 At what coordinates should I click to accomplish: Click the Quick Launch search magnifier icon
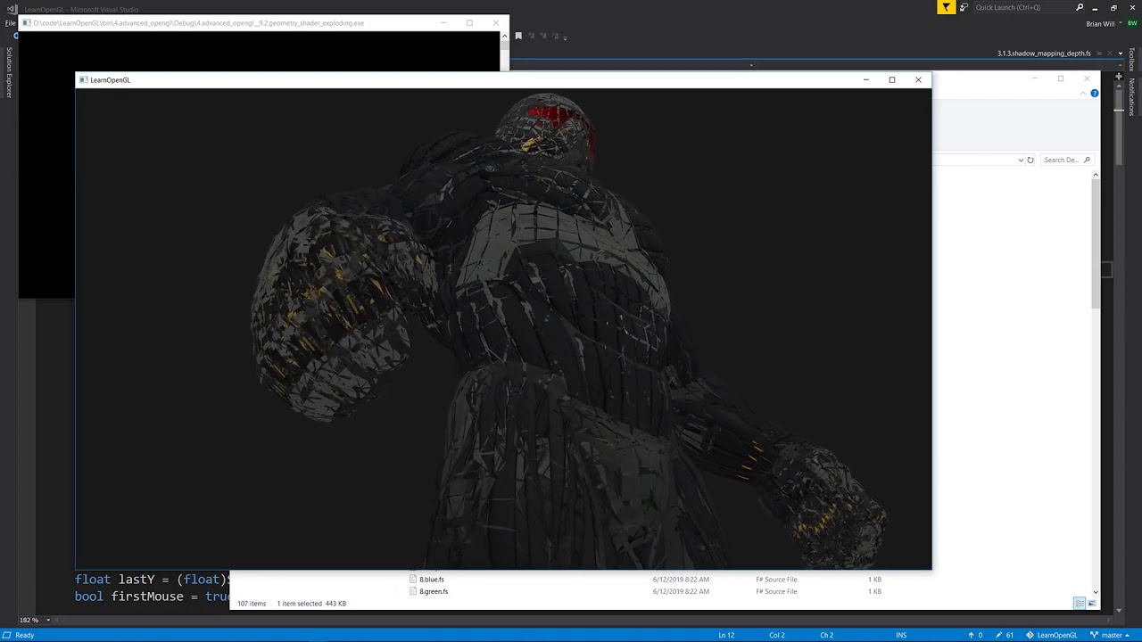pyautogui.click(x=1080, y=7)
